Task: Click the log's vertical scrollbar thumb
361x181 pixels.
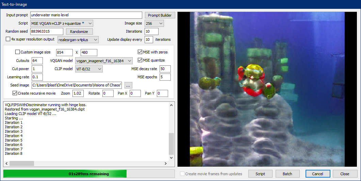Action: (171, 144)
